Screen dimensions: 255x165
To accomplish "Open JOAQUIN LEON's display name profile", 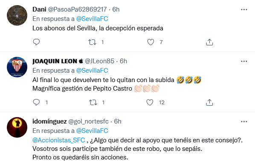I will click(55, 61).
